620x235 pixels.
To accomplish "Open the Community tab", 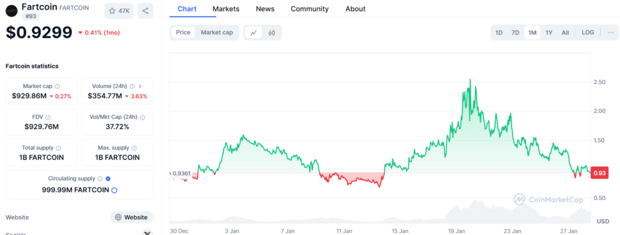I will 309,8.
